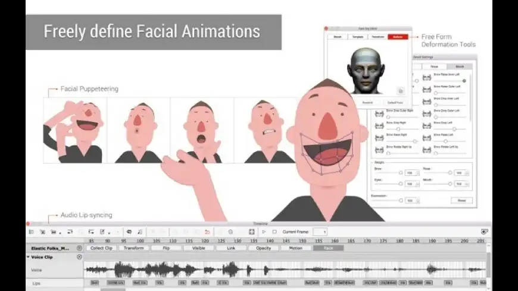The height and width of the screenshot is (291, 518).
Task: Click the Nose weight value stepper arrows
Action: tap(467, 173)
